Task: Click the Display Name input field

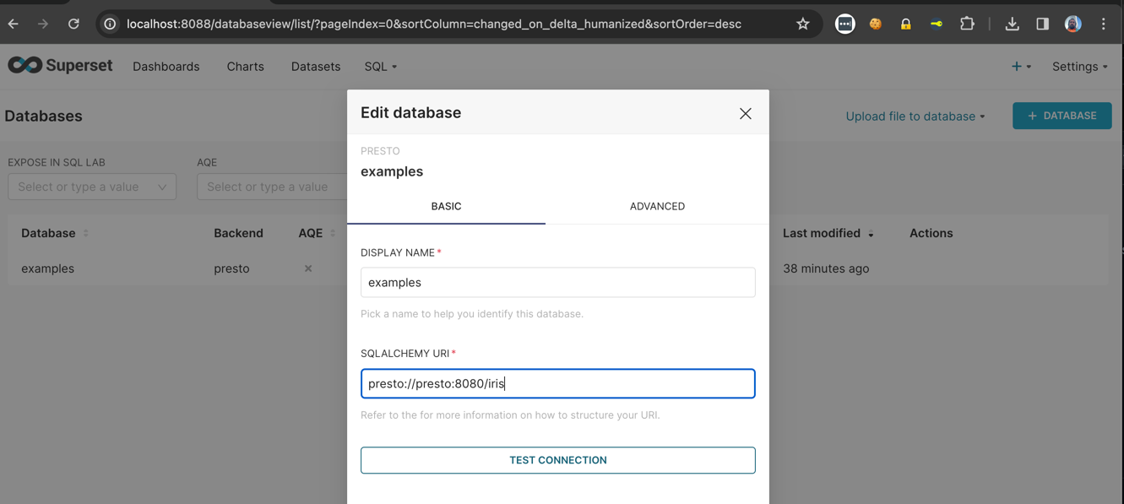Action: [x=557, y=282]
